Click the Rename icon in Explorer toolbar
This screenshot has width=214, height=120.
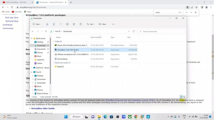point(67,24)
